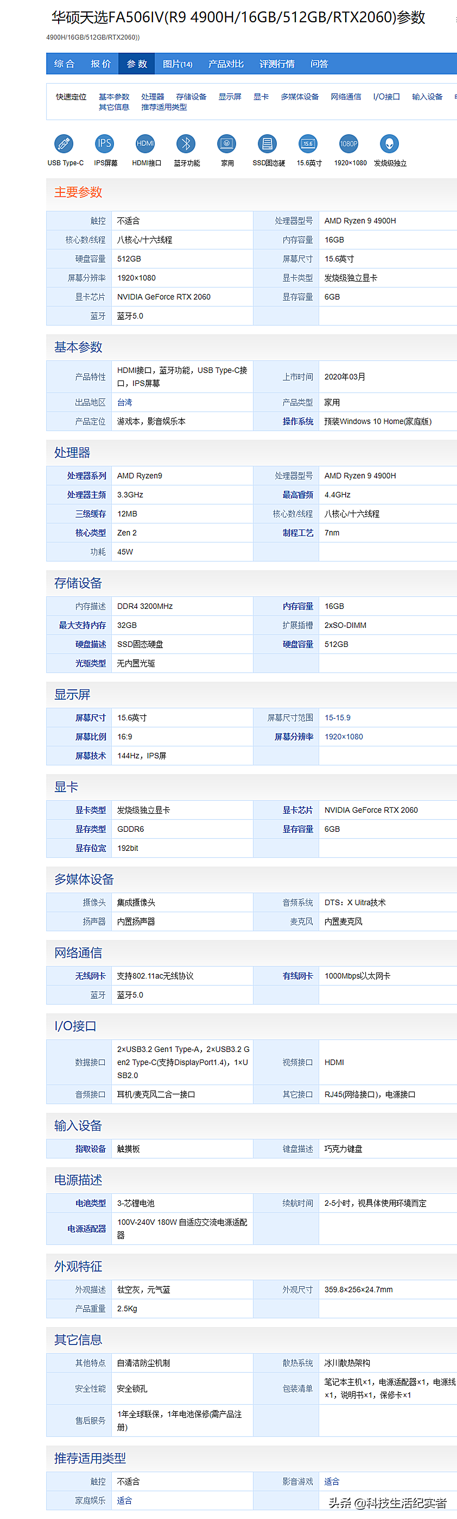Click the 1080P resolution icon

click(348, 144)
